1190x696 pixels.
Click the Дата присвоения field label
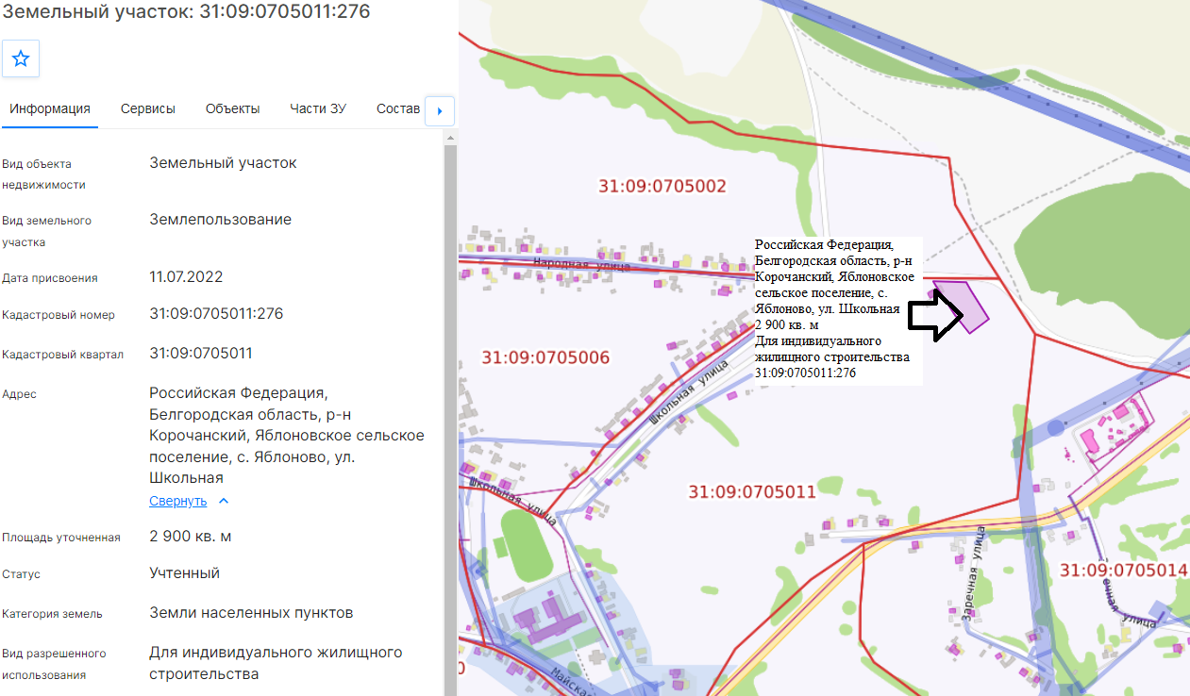point(50,278)
